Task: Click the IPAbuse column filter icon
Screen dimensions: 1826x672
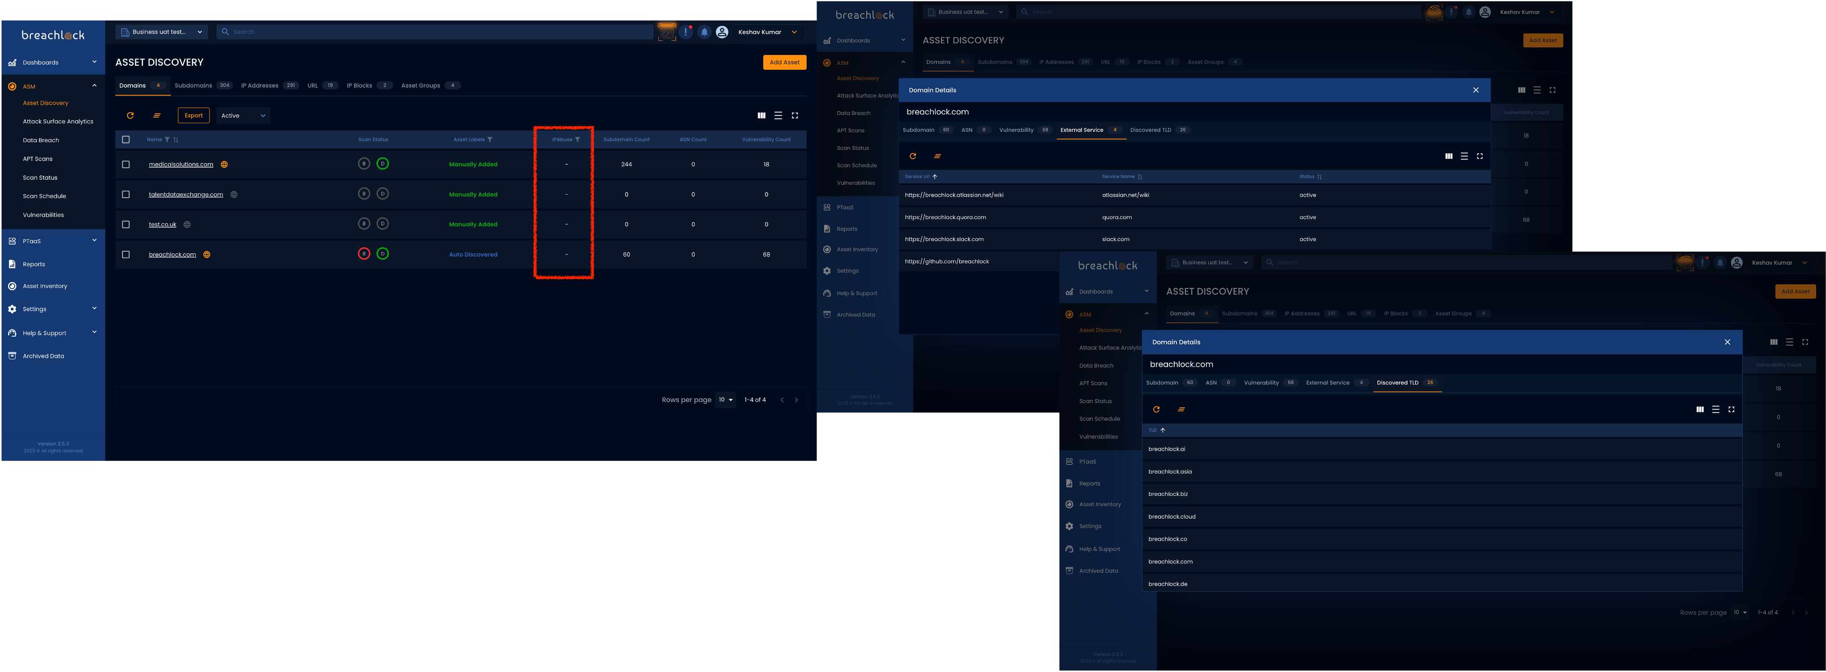Action: coord(578,139)
